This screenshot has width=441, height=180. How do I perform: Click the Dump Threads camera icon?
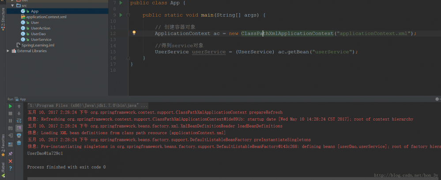coord(11,128)
